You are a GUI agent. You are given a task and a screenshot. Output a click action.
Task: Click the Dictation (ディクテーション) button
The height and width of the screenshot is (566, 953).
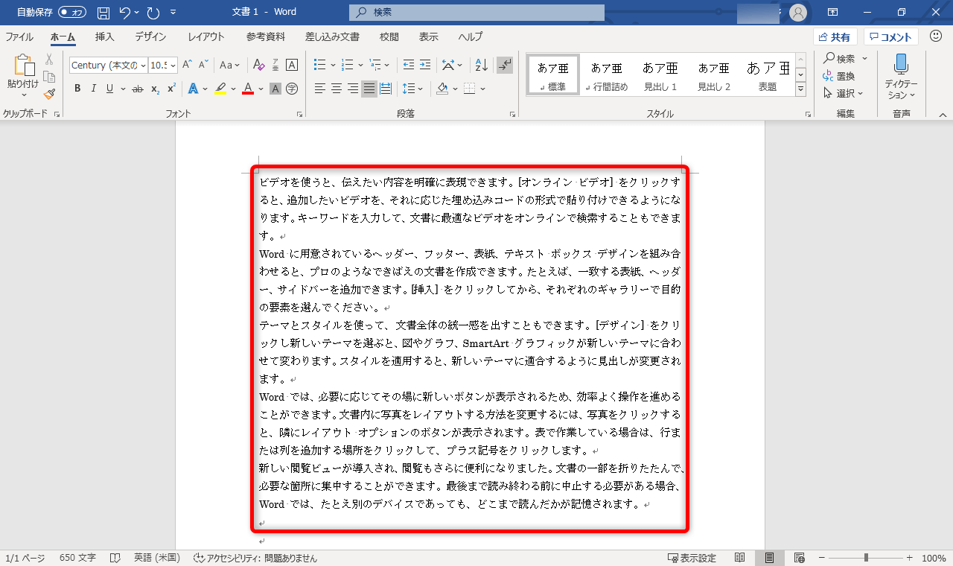point(901,77)
